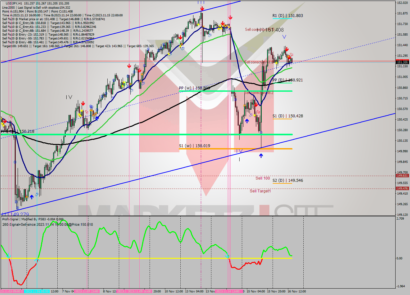Click the 151.408 label near the top
The image size is (410, 295).
pos(275,30)
